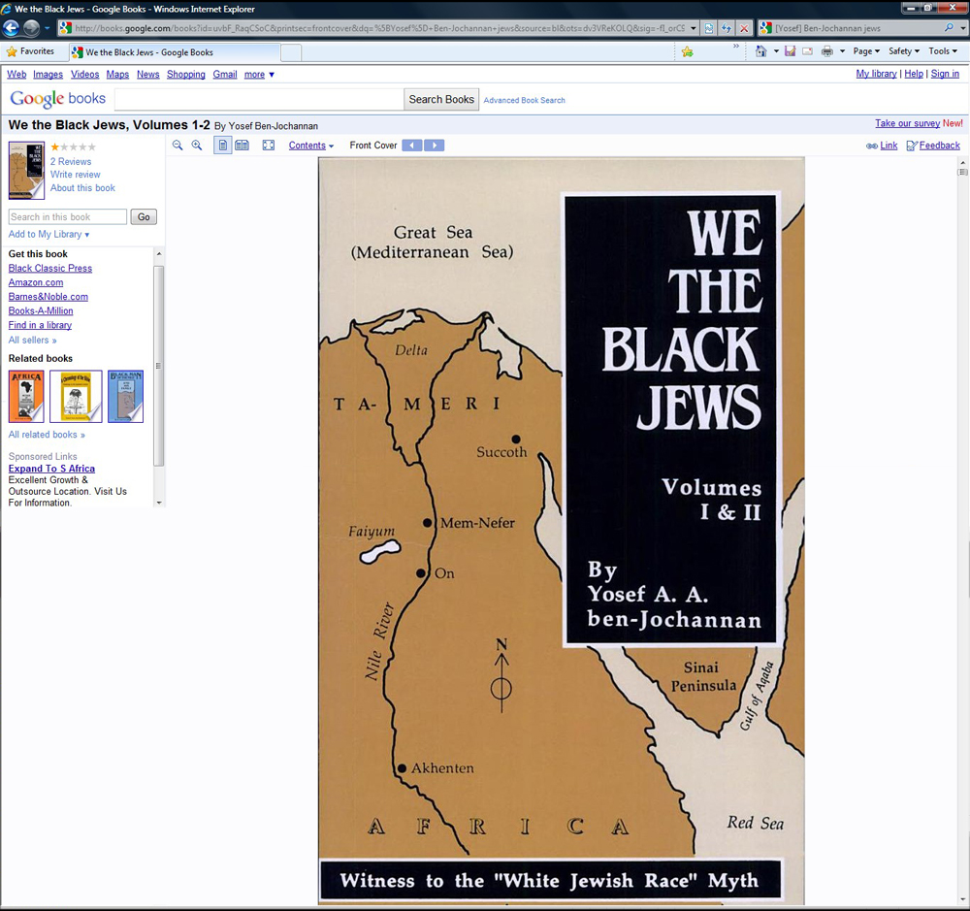Expand the Google 'more' dropdown

(x=259, y=75)
